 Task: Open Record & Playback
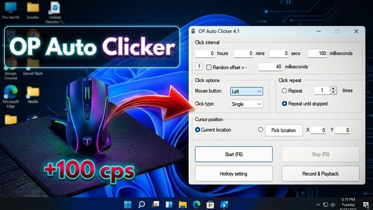(321, 174)
